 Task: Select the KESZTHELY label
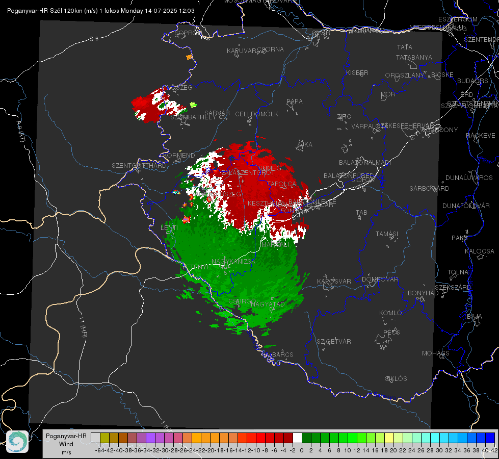pos(265,203)
